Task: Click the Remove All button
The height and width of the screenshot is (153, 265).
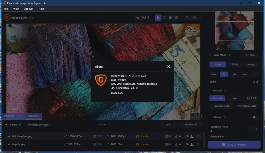Action: (x=191, y=125)
